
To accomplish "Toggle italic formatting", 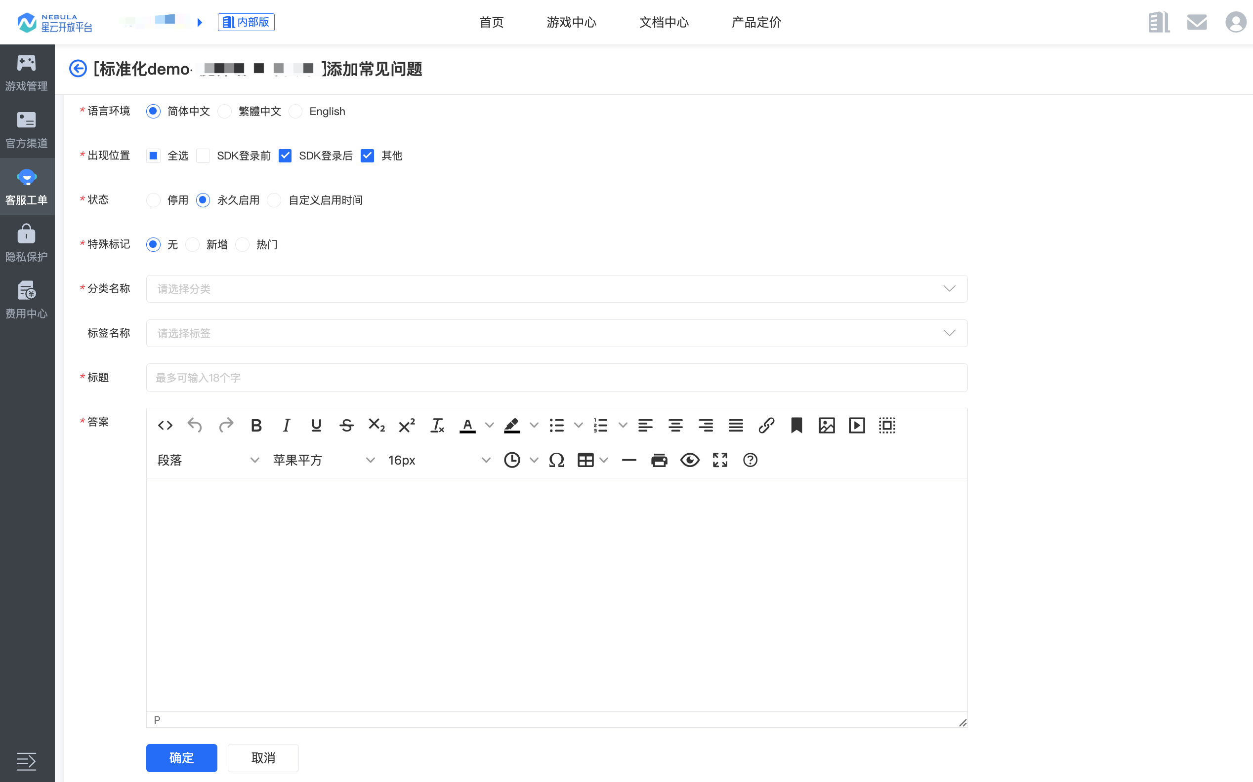I will click(286, 425).
